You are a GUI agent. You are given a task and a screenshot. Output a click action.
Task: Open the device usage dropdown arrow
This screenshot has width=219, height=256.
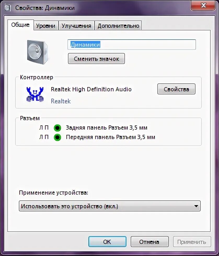196,206
